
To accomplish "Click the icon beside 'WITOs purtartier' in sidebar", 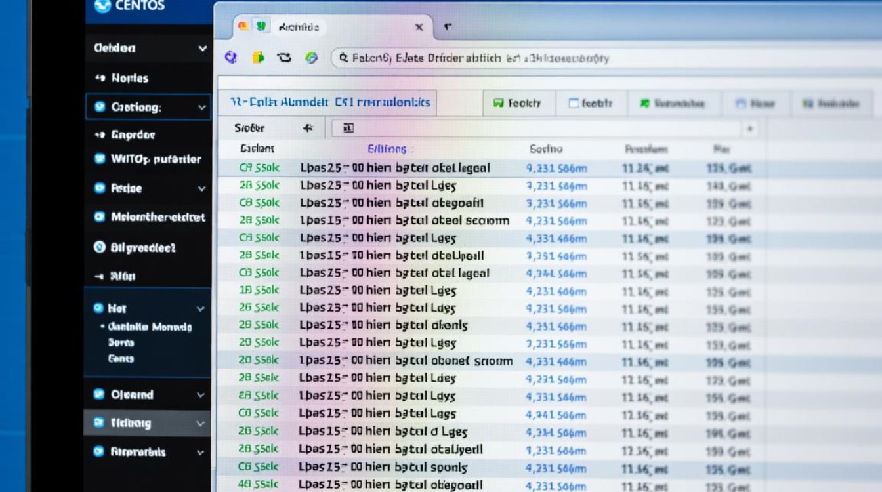I will click(100, 159).
